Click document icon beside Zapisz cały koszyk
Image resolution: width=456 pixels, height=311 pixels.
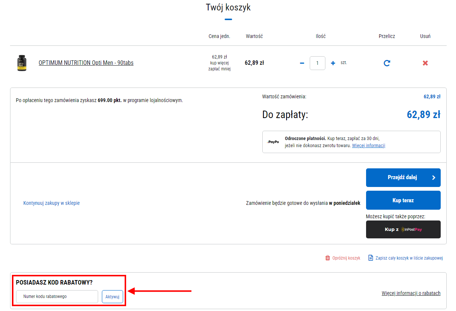pyautogui.click(x=371, y=258)
